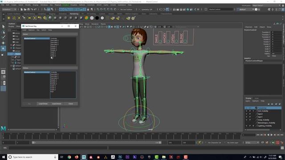This screenshot has width=285, height=160.
Task: Click the 3D paint brush shelf icon
Action: click(x=134, y=18)
